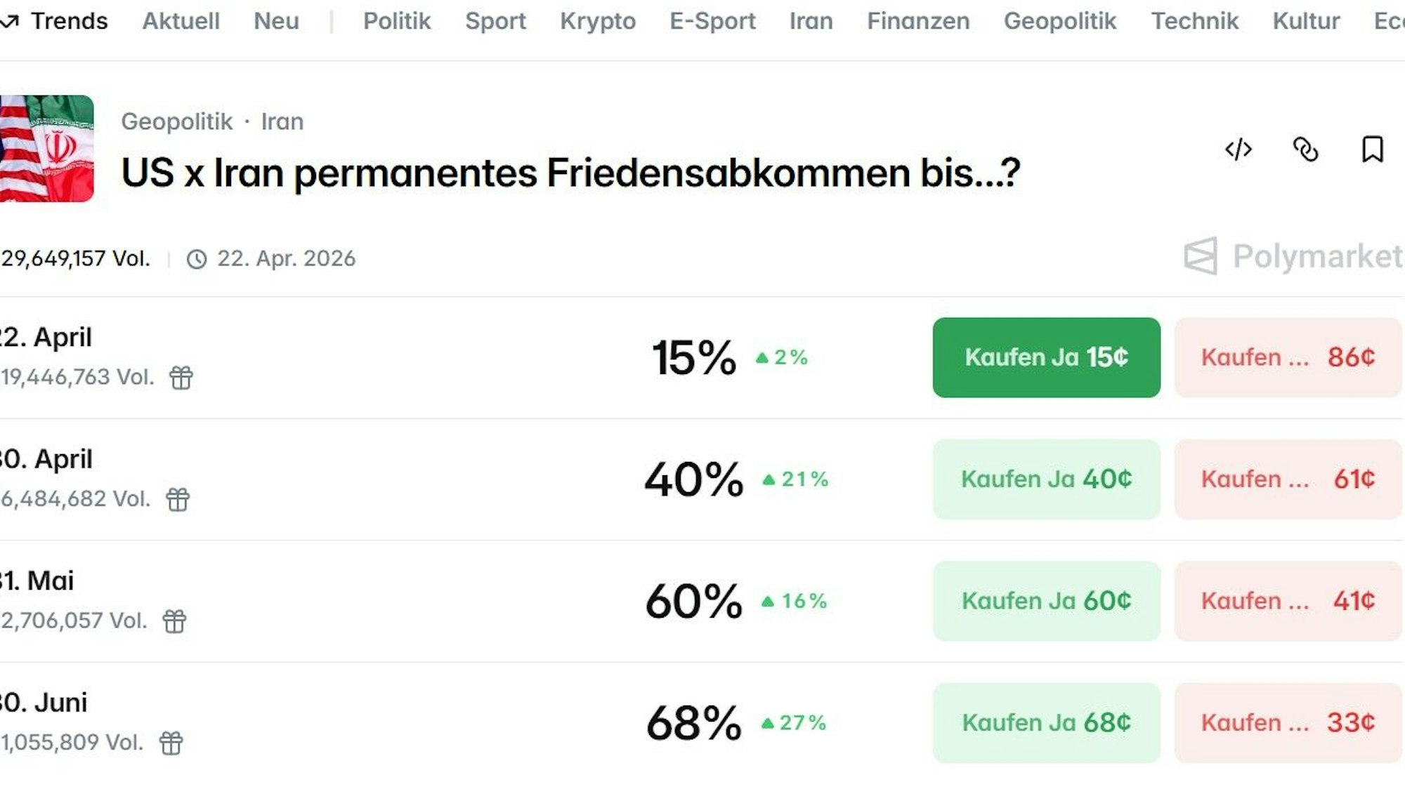The height and width of the screenshot is (789, 1405).
Task: Click the Kaufen Ja 15¢ button
Action: (1046, 357)
